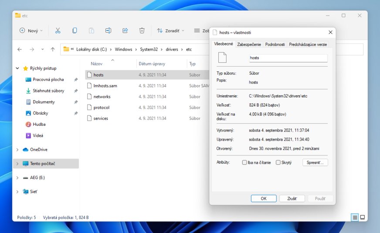Screen dimensions: 380x233
Task: Click the Copy icon in toolbar
Action: 75,30
